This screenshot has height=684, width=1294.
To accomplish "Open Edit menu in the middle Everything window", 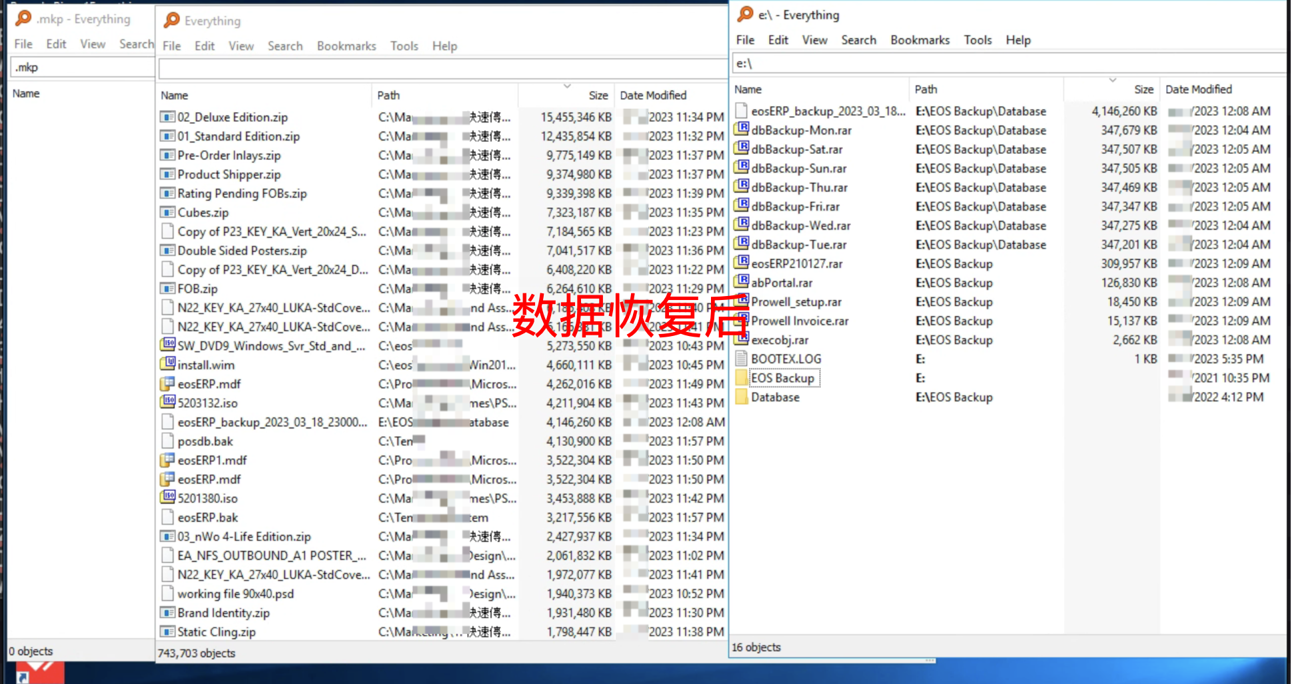I will tap(205, 46).
